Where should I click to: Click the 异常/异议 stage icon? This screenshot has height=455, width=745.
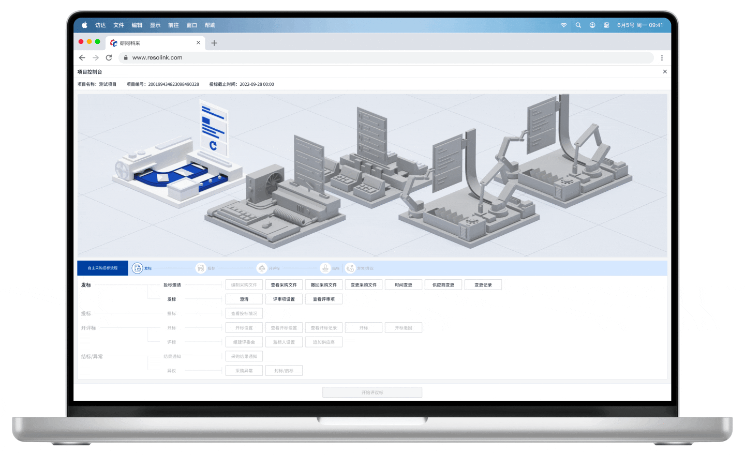(350, 268)
